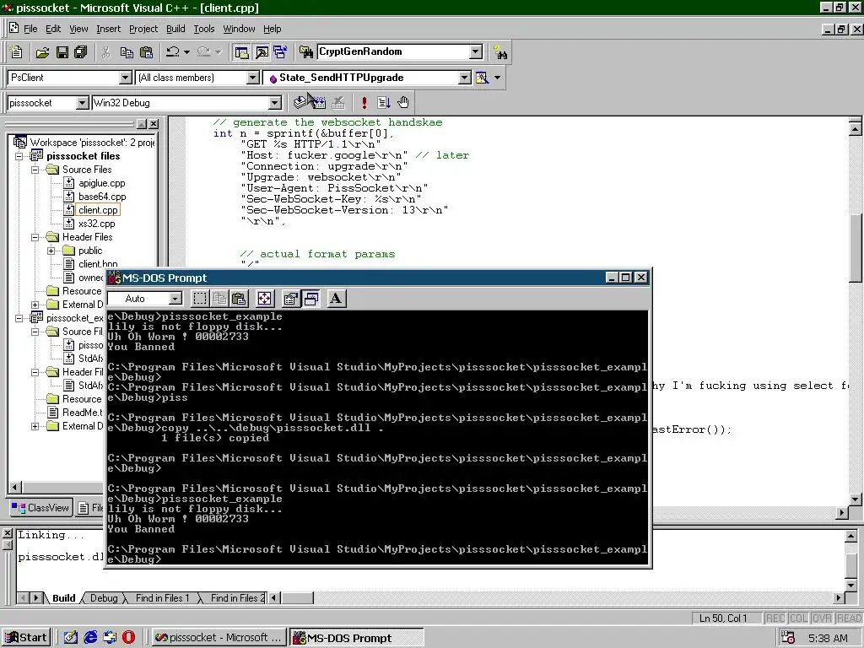
Task: Switch to the Find in Files 1 tab
Action: [x=162, y=598]
